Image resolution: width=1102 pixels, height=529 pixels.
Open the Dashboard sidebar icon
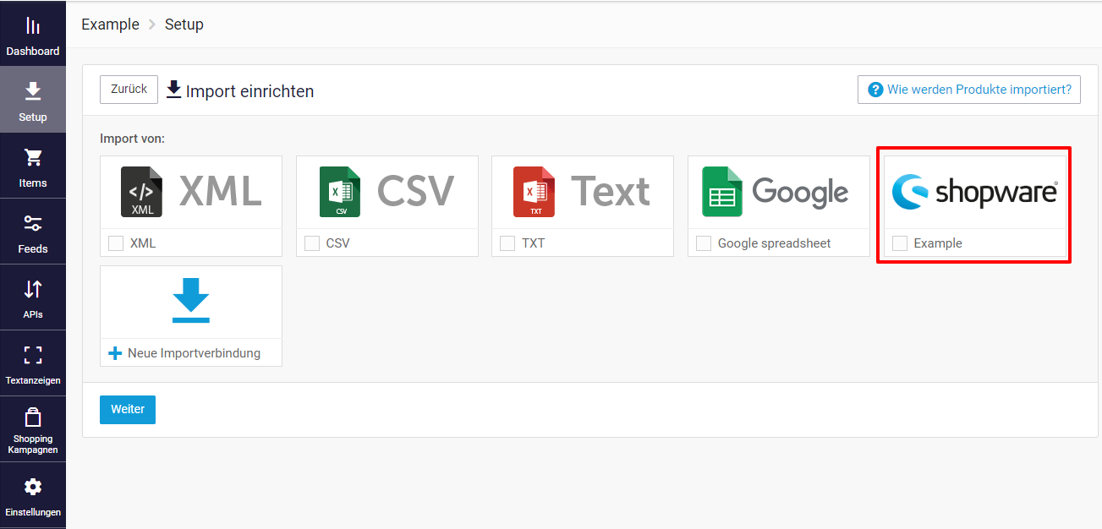point(33,27)
